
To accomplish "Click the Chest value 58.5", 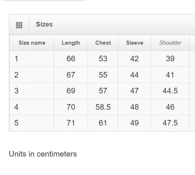I will tap(103, 107).
